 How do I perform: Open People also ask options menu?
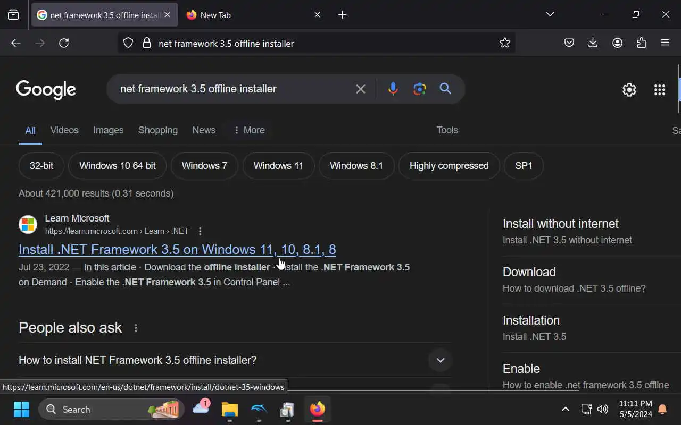pyautogui.click(x=136, y=328)
